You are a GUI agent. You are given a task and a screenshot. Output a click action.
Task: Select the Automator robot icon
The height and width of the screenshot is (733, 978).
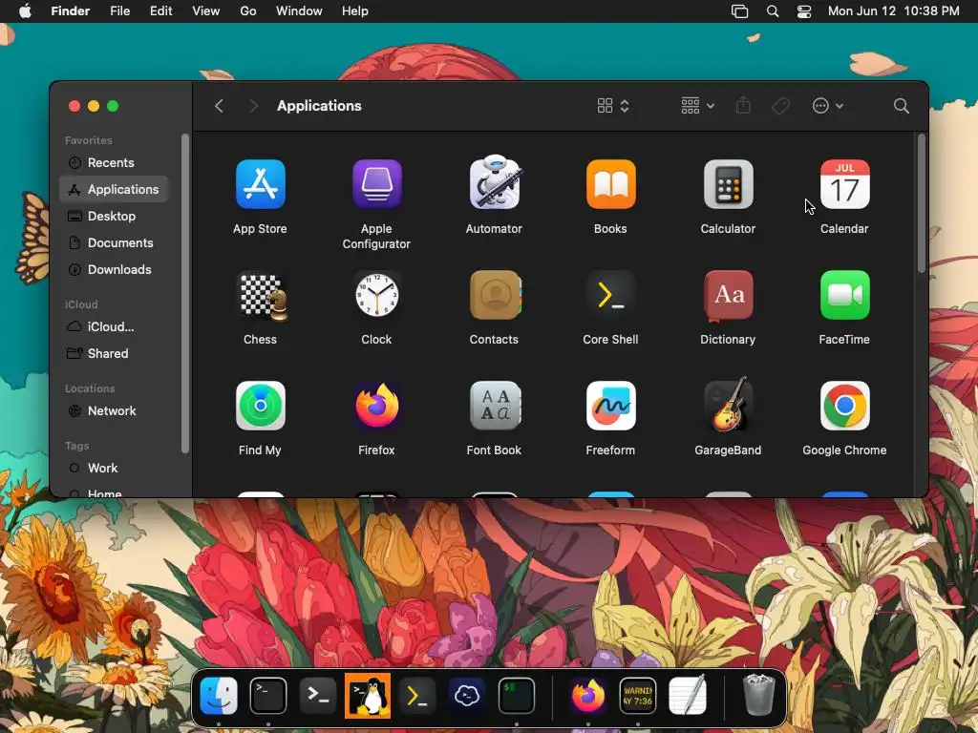pos(494,182)
